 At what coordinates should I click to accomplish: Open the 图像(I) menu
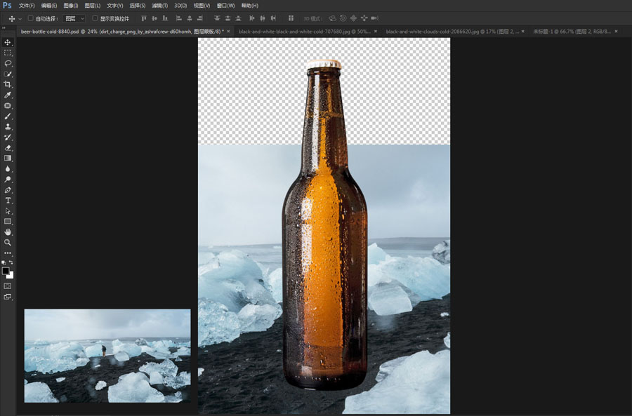click(70, 6)
